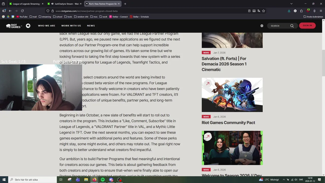Image resolution: width=325 pixels, height=183 pixels.
Task: Click the page vertical scrollbar thumb
Action: pyautogui.click(x=323, y=63)
